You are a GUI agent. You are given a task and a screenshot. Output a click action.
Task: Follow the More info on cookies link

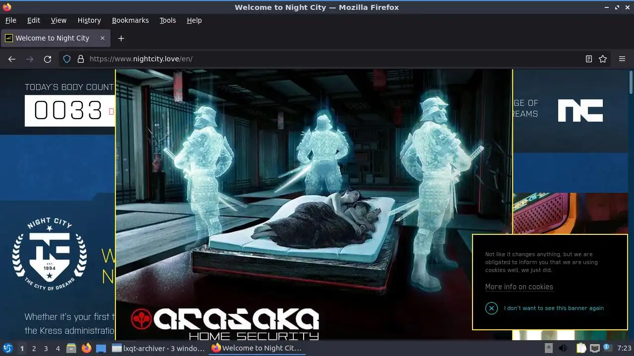tap(519, 287)
